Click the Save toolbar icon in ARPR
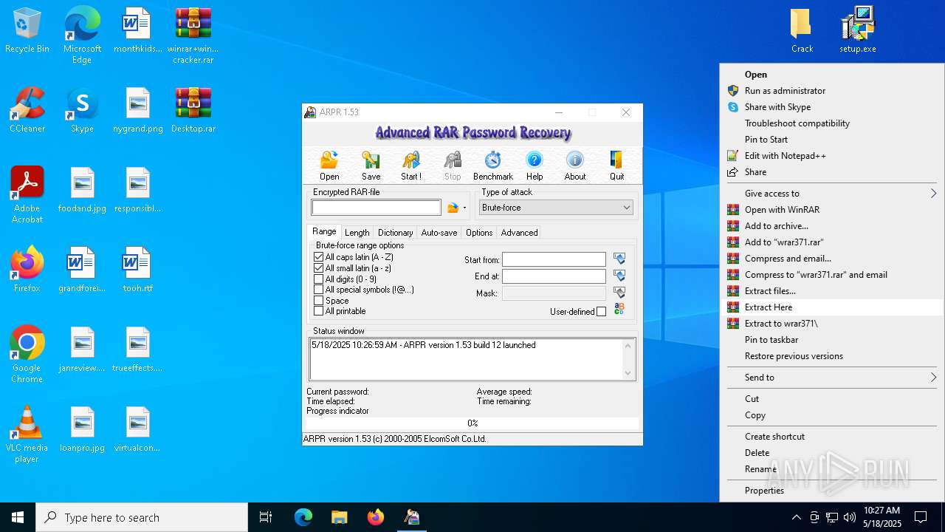 [x=371, y=166]
